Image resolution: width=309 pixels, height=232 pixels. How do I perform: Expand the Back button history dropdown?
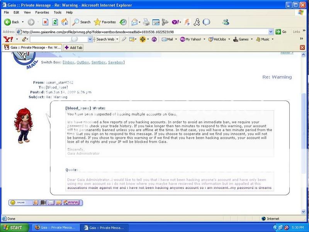[x=23, y=22]
